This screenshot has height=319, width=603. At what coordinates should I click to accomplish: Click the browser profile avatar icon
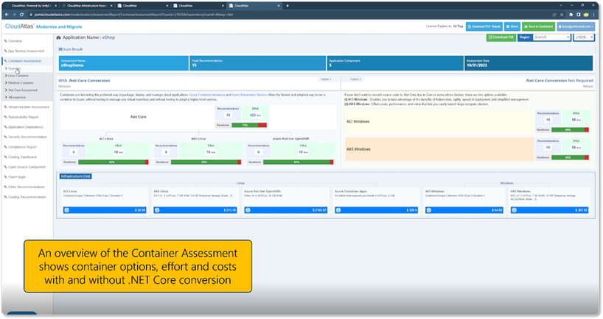586,15
